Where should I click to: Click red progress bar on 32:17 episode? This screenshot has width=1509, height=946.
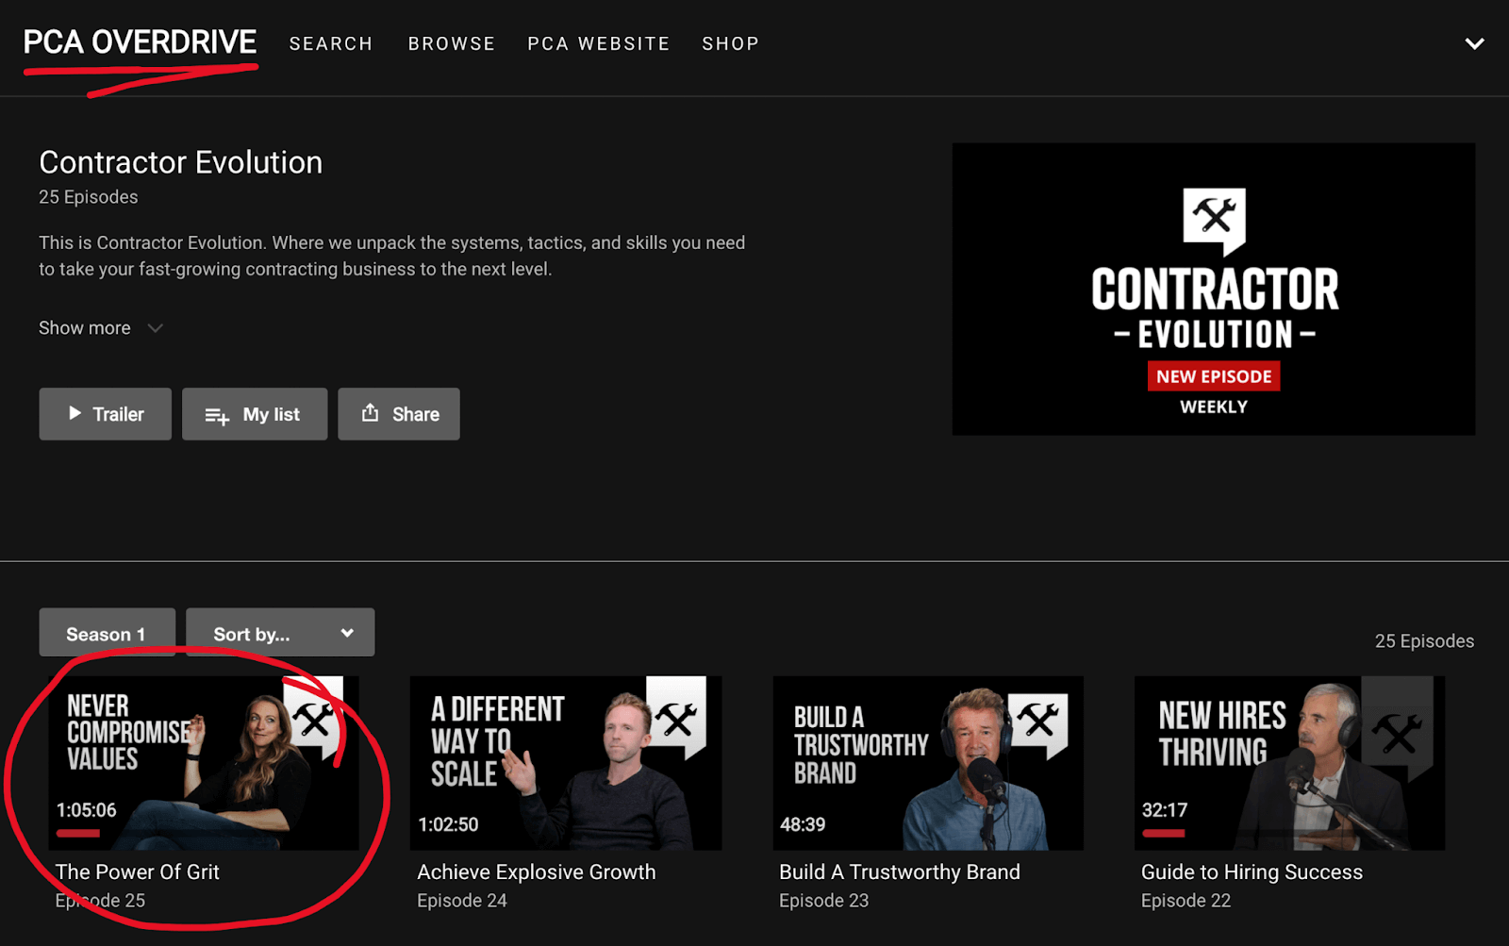click(1164, 833)
